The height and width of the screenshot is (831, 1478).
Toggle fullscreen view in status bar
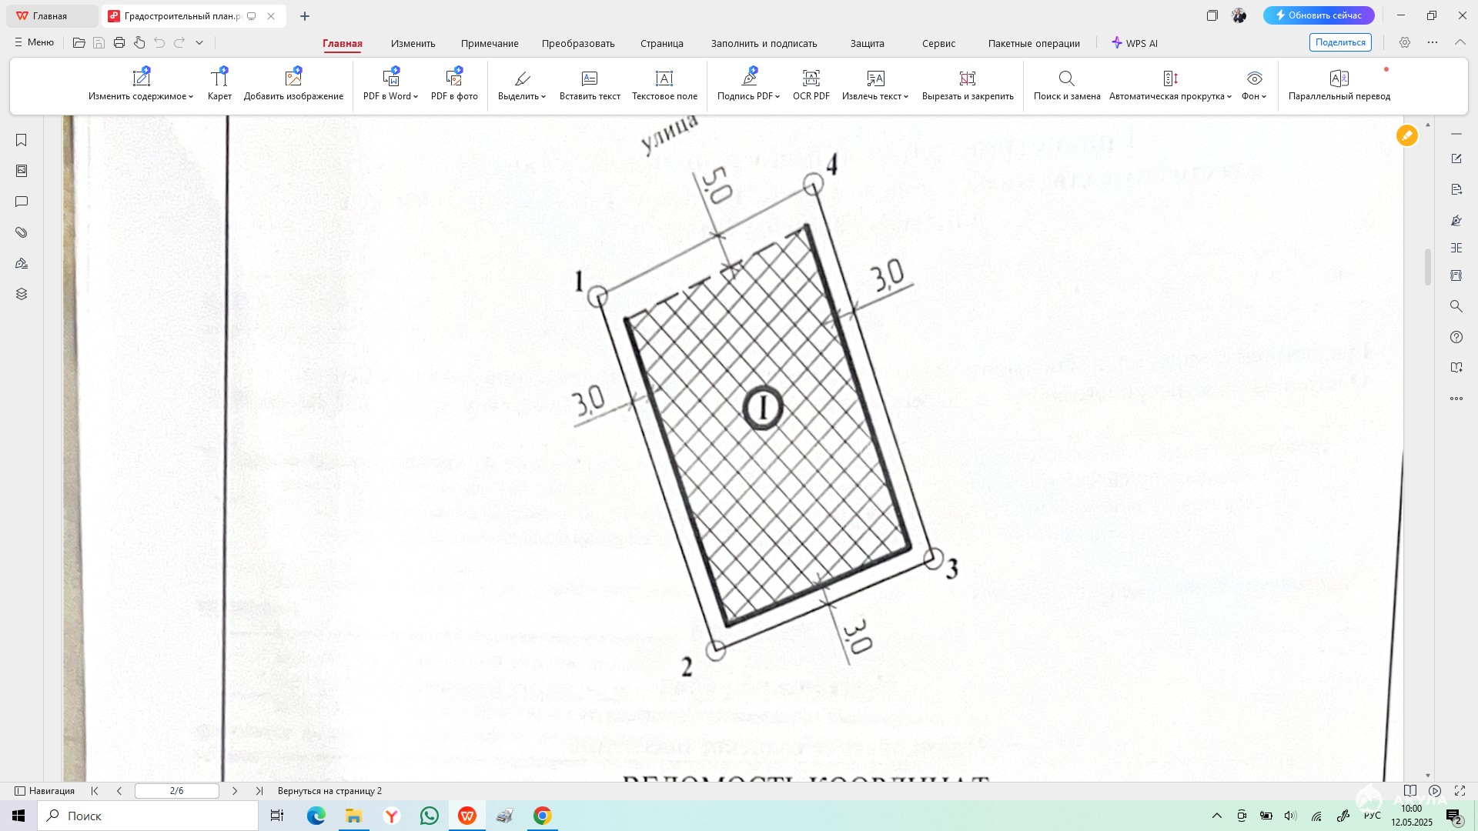pyautogui.click(x=1460, y=791)
